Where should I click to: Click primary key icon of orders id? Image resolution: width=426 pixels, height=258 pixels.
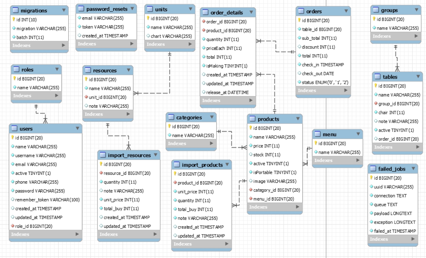pyautogui.click(x=300, y=21)
